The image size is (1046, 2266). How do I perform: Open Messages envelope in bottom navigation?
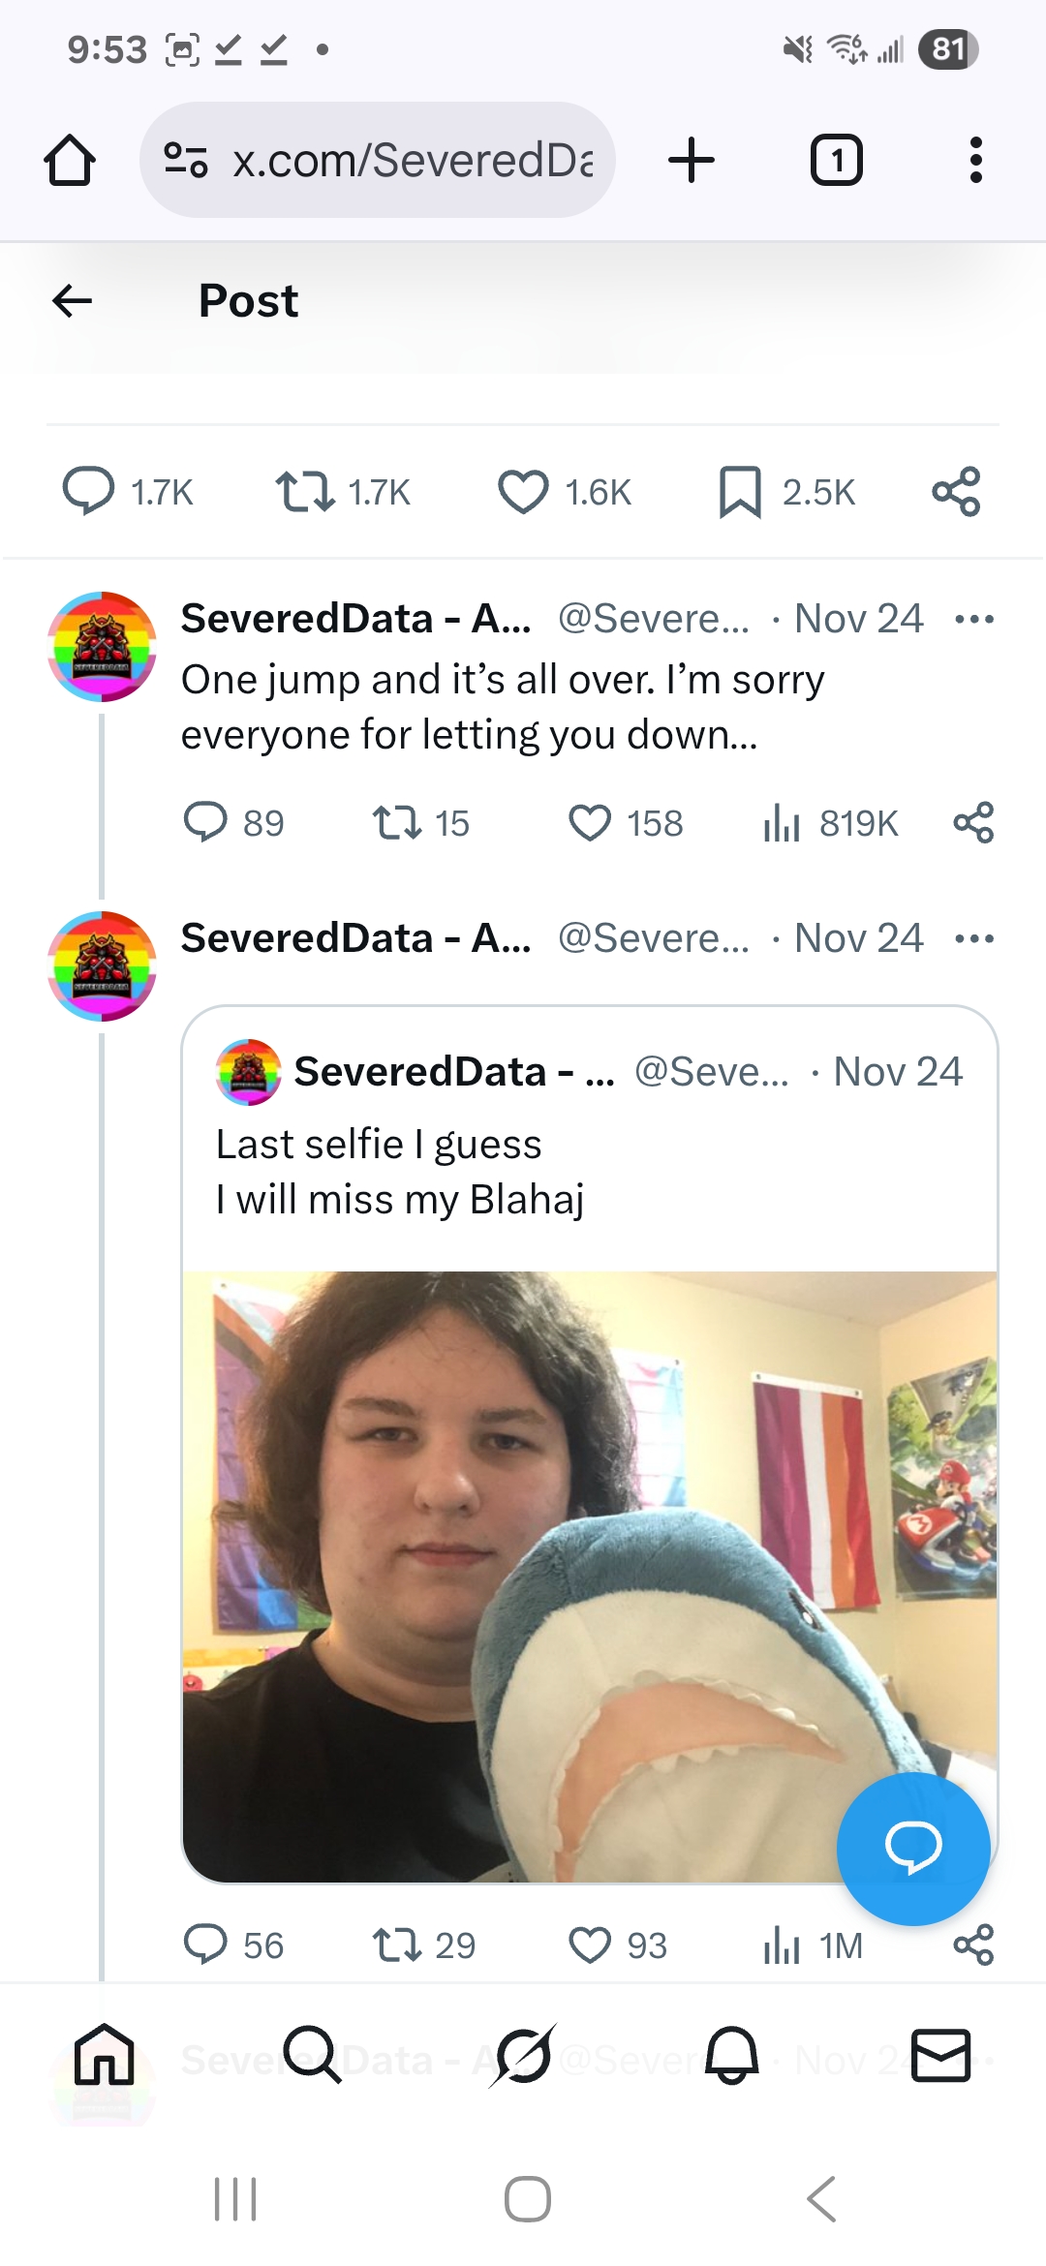[940, 2054]
